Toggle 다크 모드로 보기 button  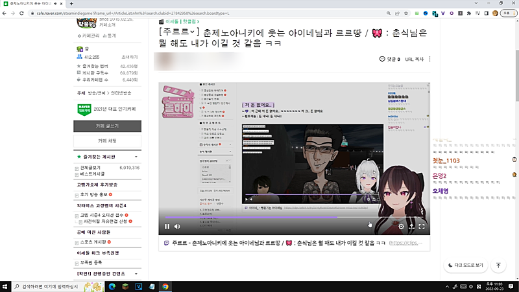coord(465,265)
